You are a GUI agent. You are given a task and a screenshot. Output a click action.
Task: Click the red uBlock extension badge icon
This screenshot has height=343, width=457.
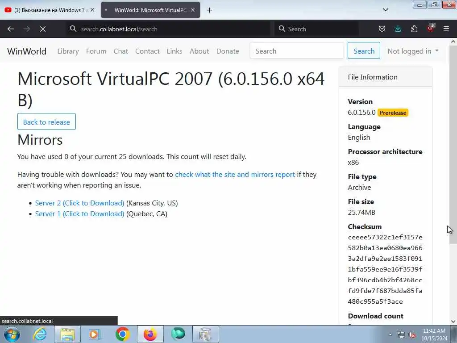[x=431, y=28]
